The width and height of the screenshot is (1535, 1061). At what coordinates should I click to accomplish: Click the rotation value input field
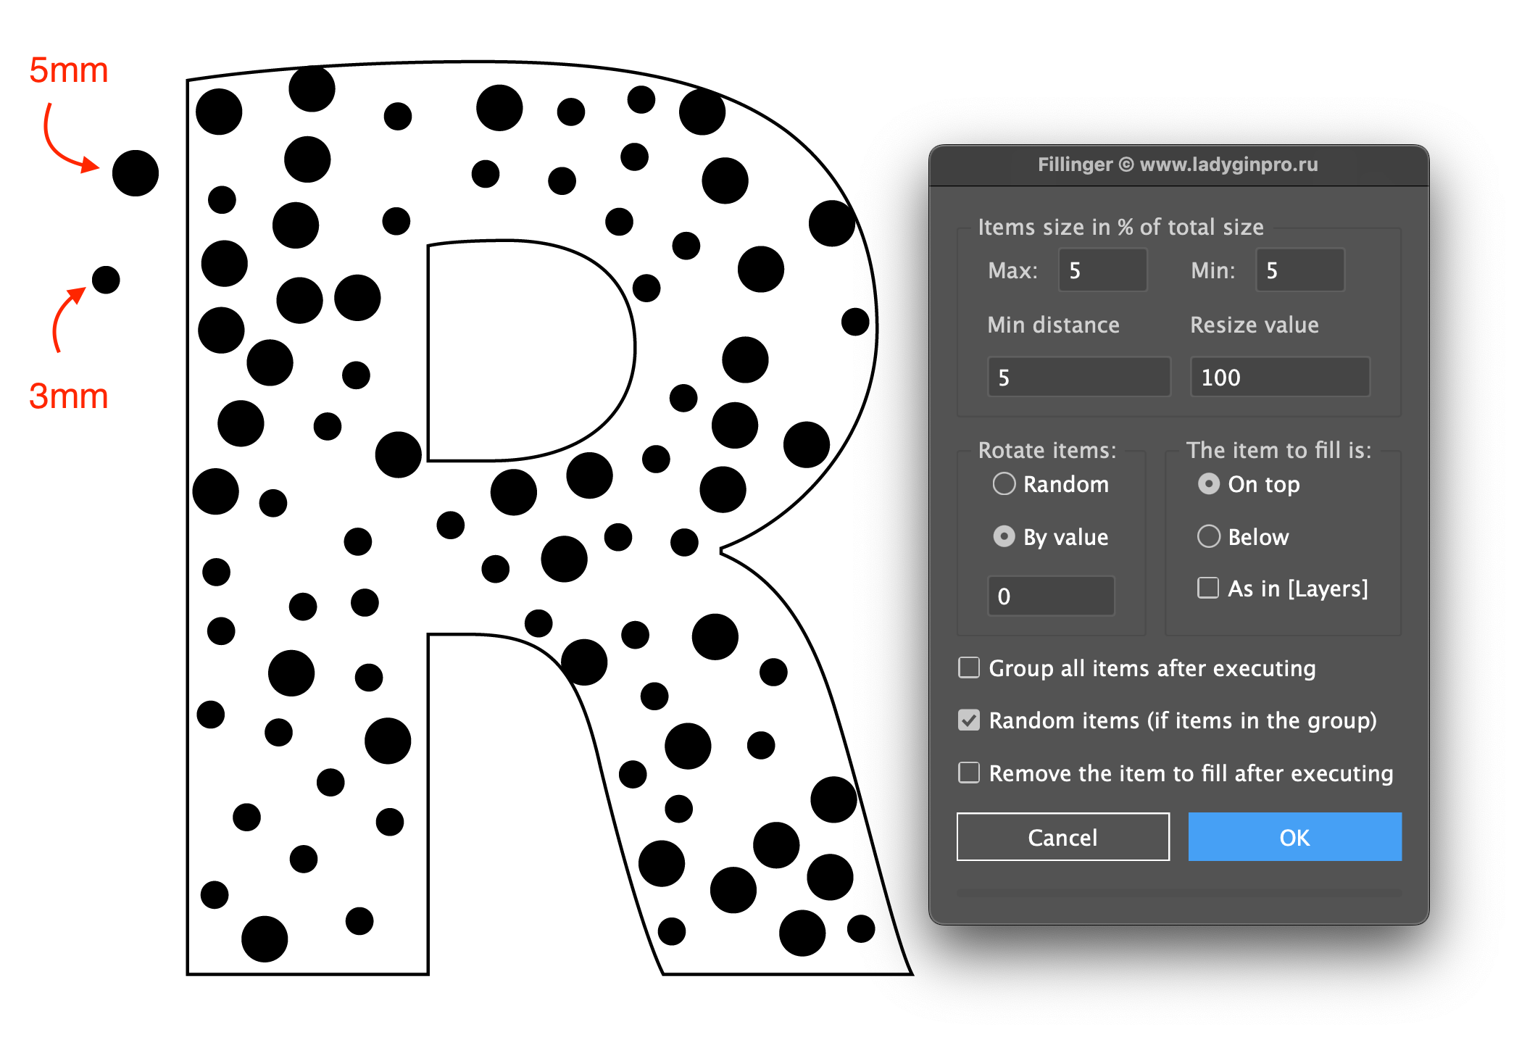click(1050, 596)
